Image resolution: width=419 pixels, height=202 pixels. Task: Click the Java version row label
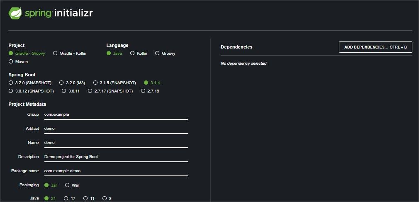click(x=34, y=198)
